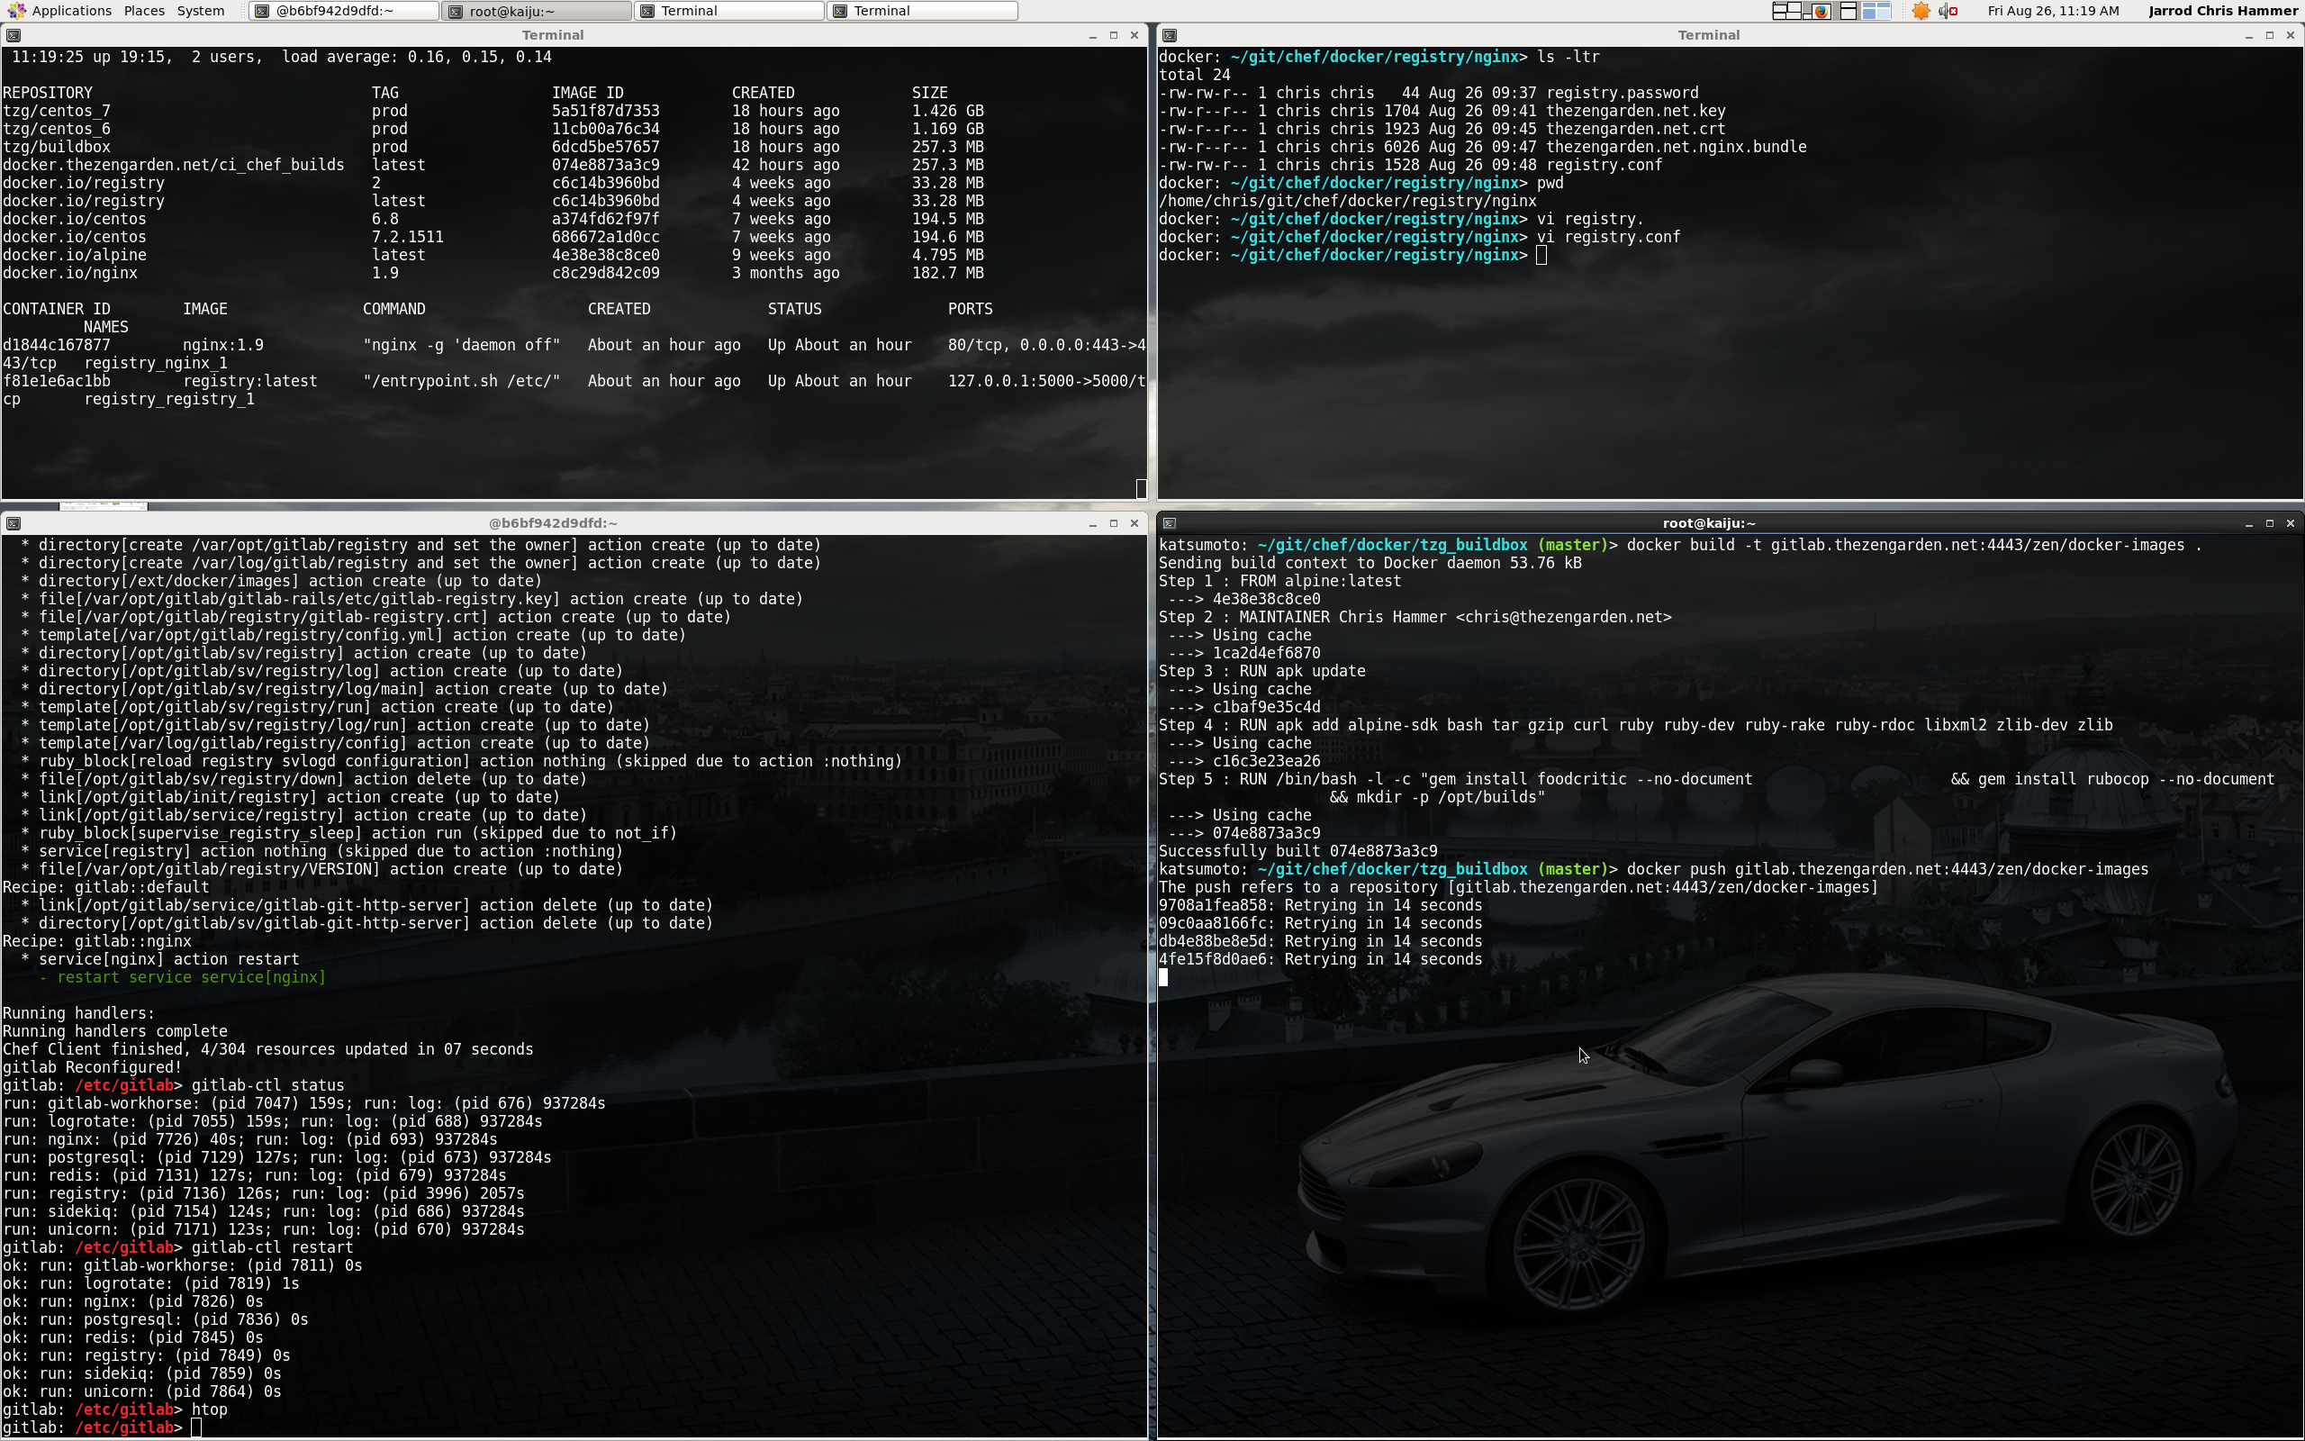Select the highlighted current workspace
This screenshot has width=2305, height=1441.
click(1876, 11)
